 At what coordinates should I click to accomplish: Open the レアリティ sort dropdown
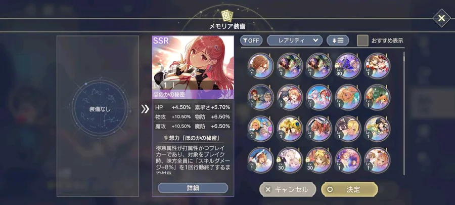pos(295,40)
